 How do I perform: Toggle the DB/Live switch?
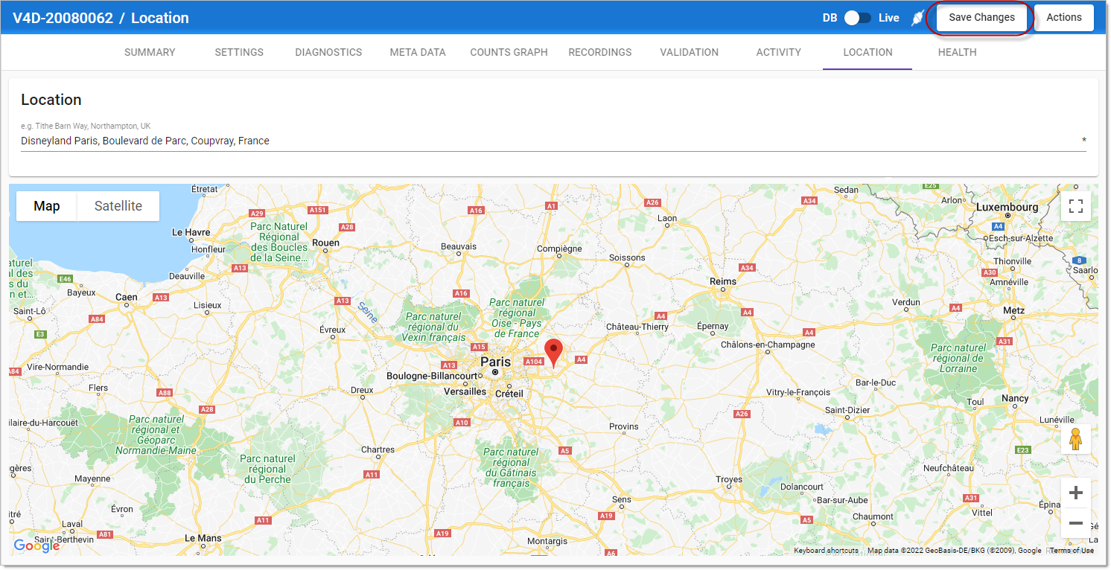click(x=857, y=18)
